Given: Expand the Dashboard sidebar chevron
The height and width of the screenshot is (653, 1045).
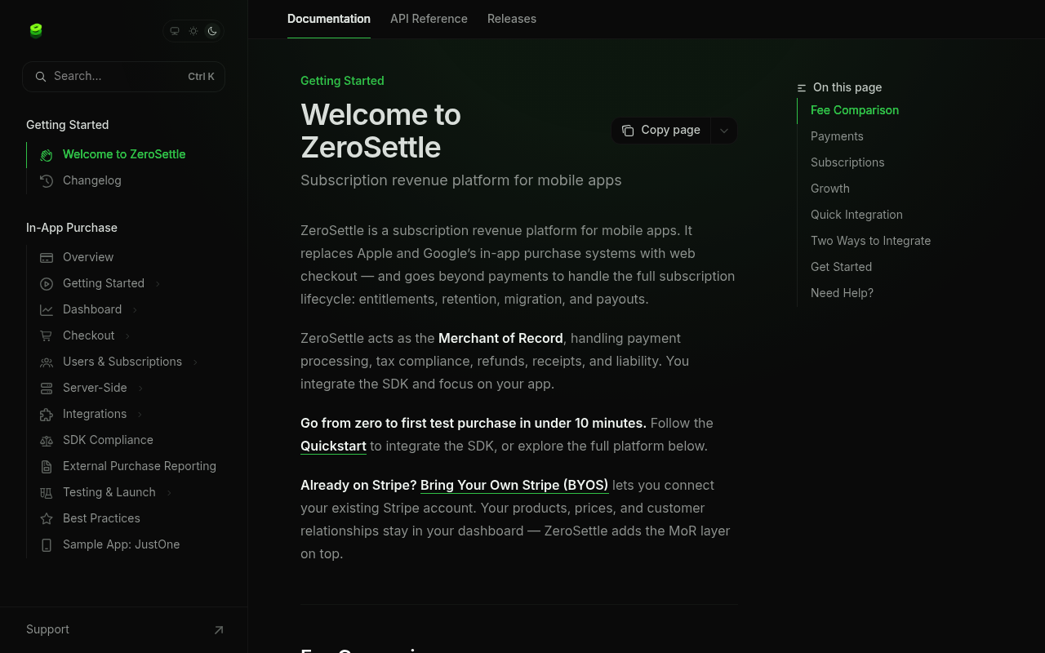Looking at the screenshot, I should [x=135, y=310].
